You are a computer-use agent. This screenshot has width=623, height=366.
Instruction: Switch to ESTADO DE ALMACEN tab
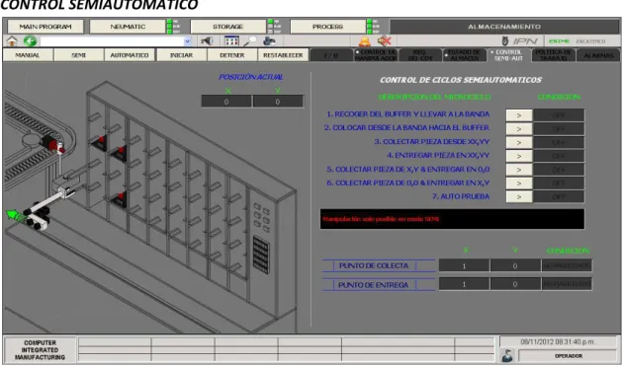point(464,55)
